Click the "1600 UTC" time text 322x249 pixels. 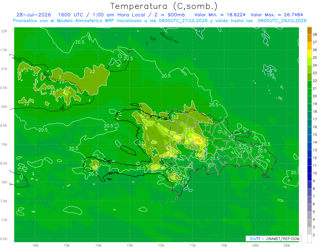click(70, 15)
